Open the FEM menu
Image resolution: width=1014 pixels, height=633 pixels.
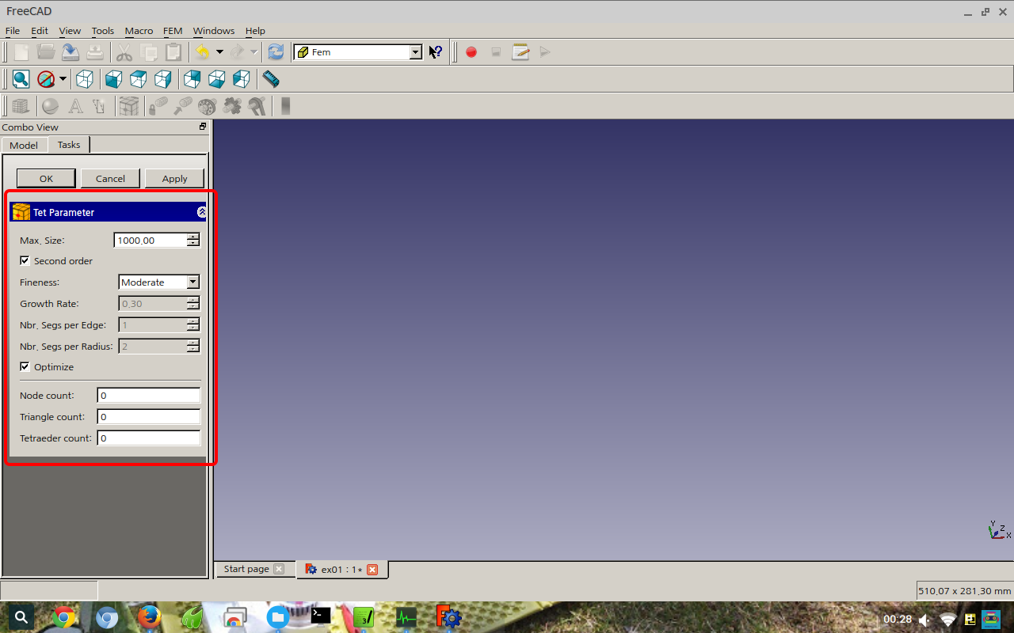(173, 30)
